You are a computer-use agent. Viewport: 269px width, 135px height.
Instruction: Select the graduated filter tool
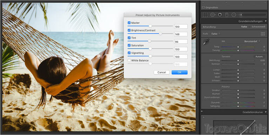point(227,15)
